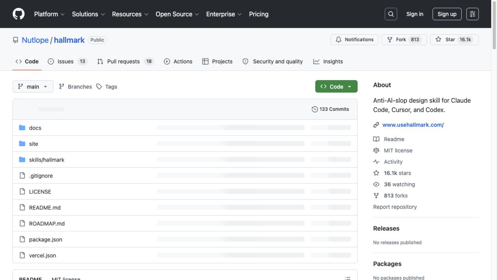Click the page vertical scrollbar
Image resolution: width=497 pixels, height=280 pixels.
494,26
